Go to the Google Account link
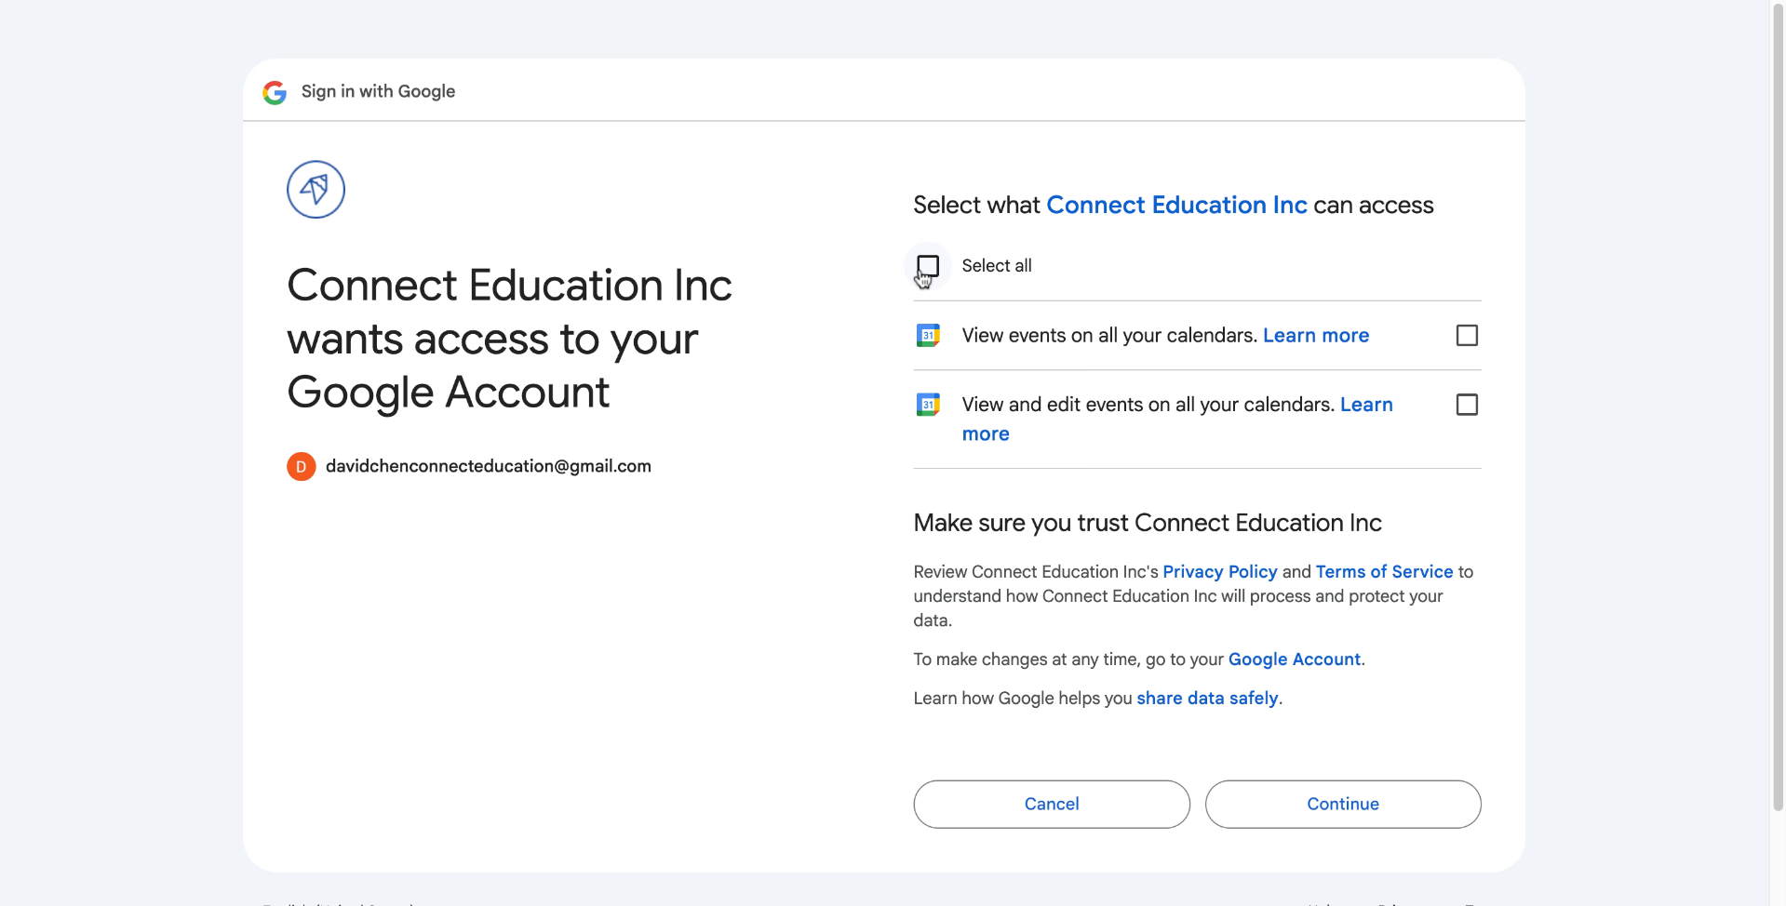Screen dimensions: 1786x906 1294,660
